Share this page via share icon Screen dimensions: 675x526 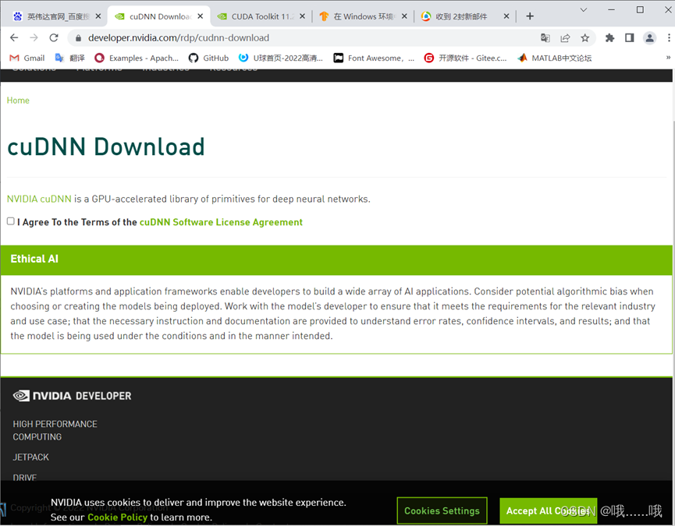coord(565,38)
